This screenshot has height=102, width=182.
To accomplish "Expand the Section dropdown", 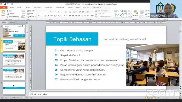I will (x=31, y=17).
